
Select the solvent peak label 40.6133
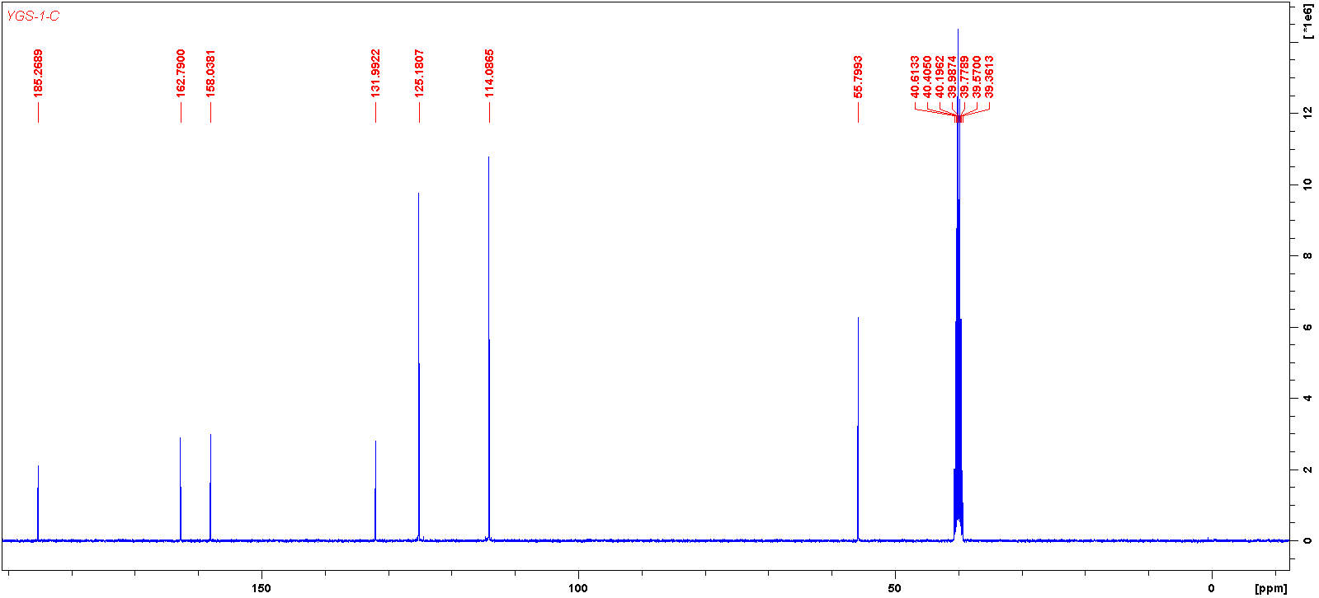915,77
